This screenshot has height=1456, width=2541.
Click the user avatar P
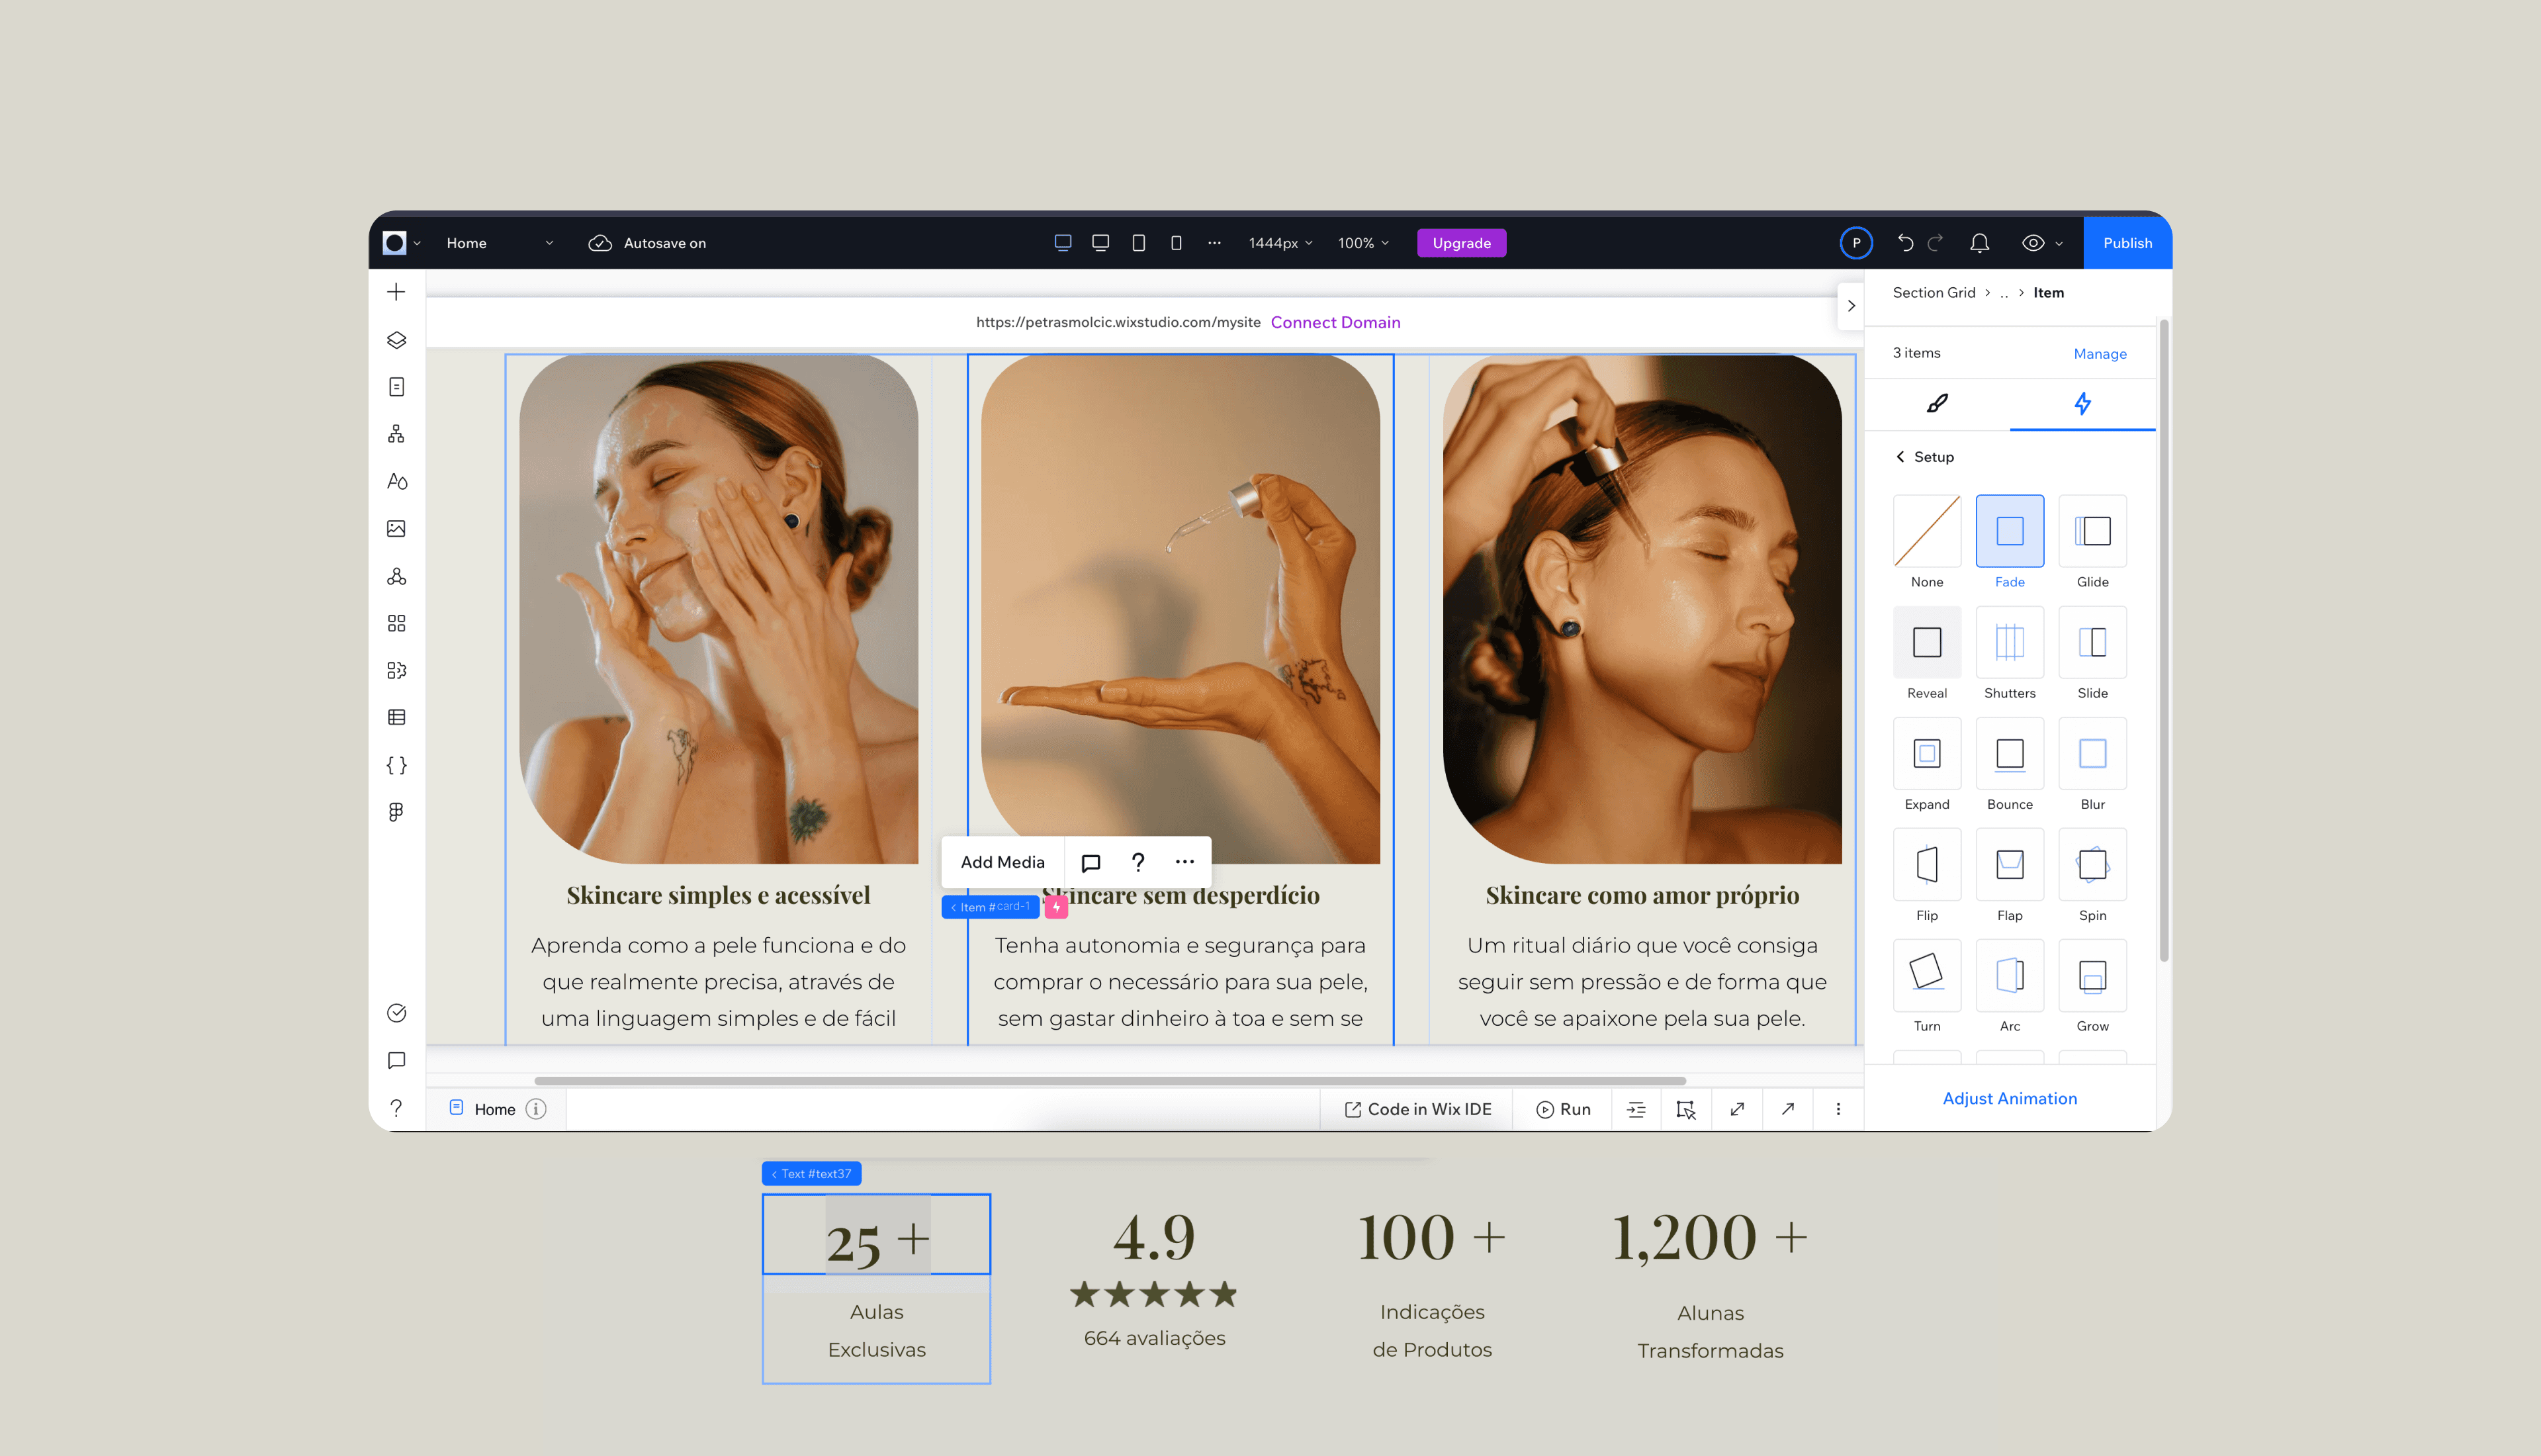pyautogui.click(x=1855, y=243)
